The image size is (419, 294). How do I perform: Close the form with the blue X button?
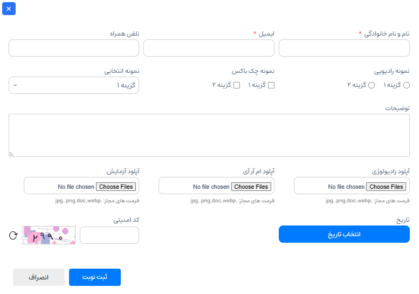(9, 9)
